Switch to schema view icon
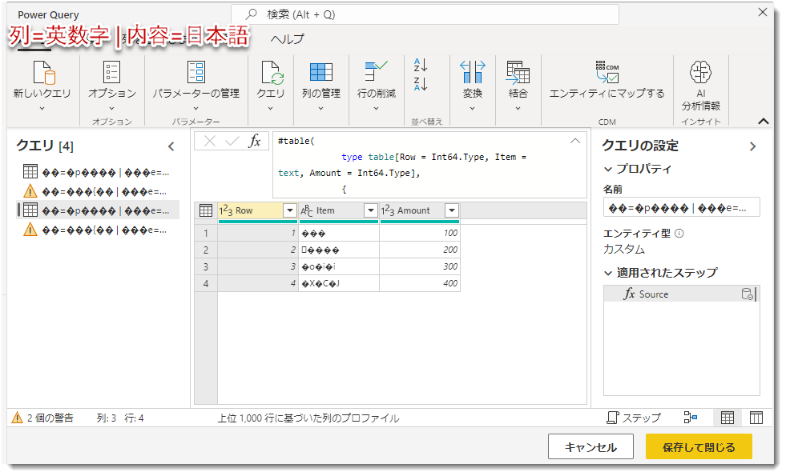The image size is (786, 476). click(756, 418)
